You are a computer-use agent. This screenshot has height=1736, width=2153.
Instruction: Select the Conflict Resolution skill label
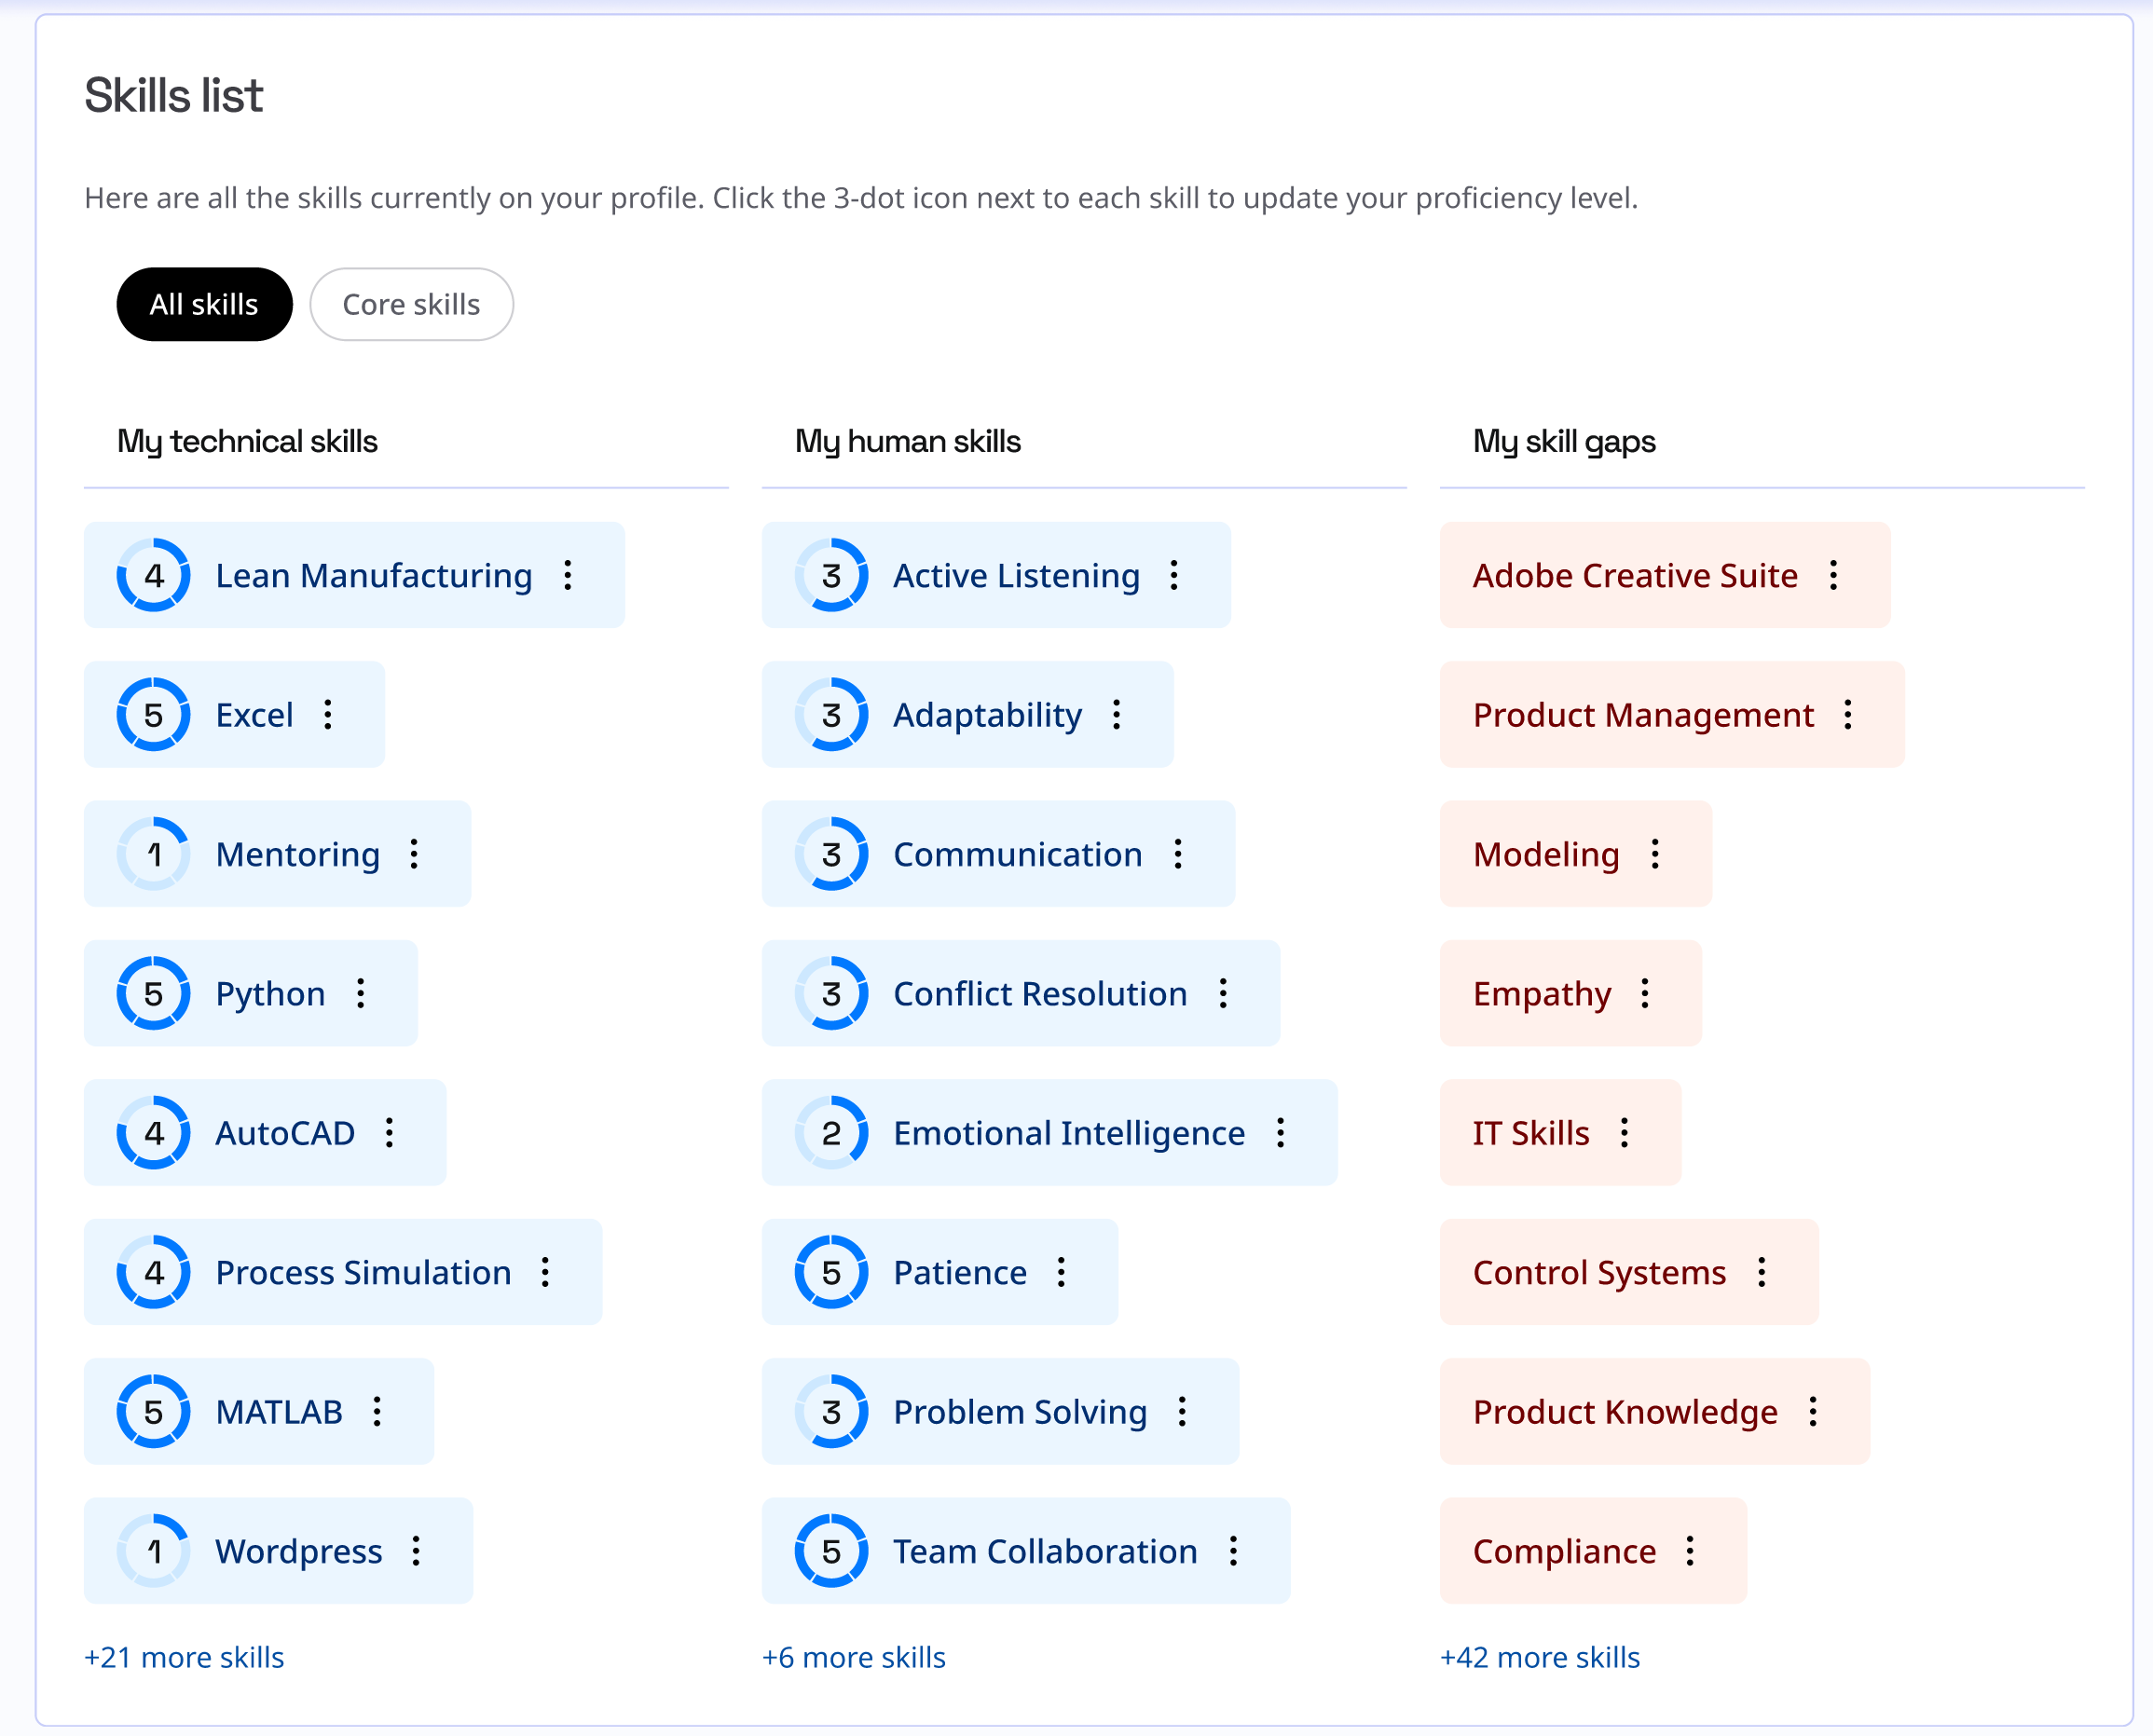pyautogui.click(x=1041, y=993)
